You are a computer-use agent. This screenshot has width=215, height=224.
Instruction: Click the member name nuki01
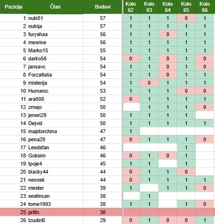(x=36, y=18)
